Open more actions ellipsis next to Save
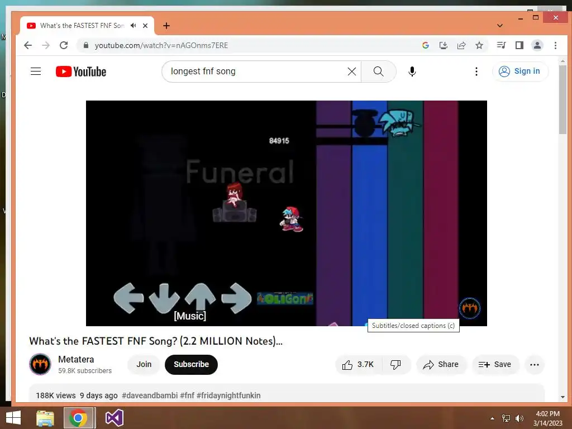 [x=535, y=364]
